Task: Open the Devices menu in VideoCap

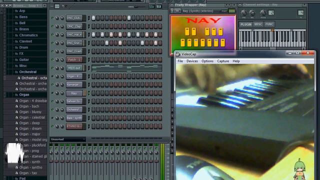Action: (192, 61)
